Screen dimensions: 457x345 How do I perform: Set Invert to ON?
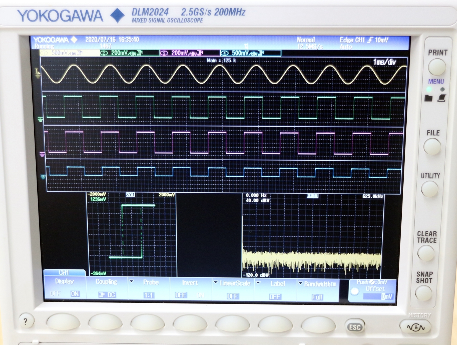pyautogui.click(x=201, y=296)
